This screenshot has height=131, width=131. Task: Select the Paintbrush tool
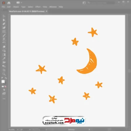point(4,35)
